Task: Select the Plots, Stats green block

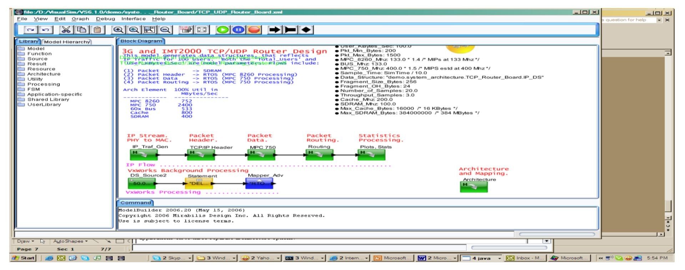Action: tap(372, 155)
